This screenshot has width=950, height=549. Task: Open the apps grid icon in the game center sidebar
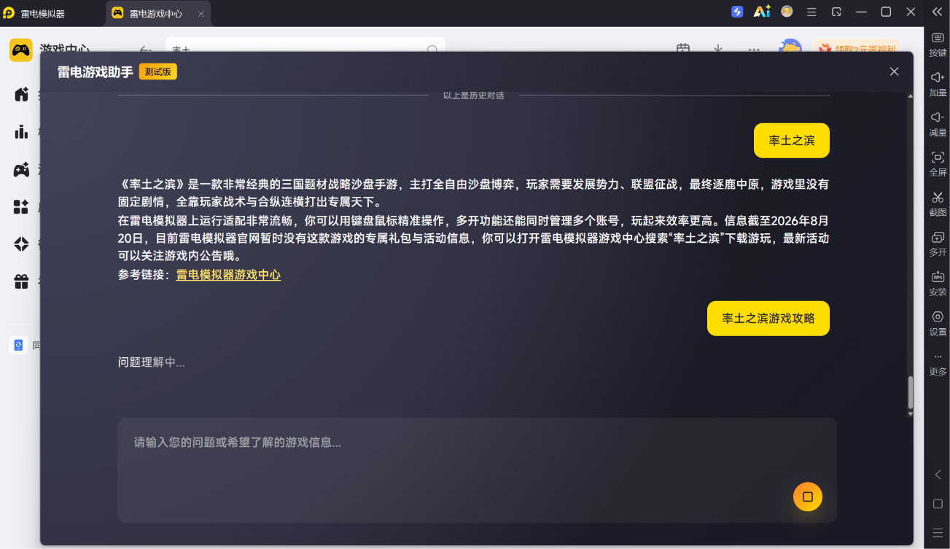point(21,207)
